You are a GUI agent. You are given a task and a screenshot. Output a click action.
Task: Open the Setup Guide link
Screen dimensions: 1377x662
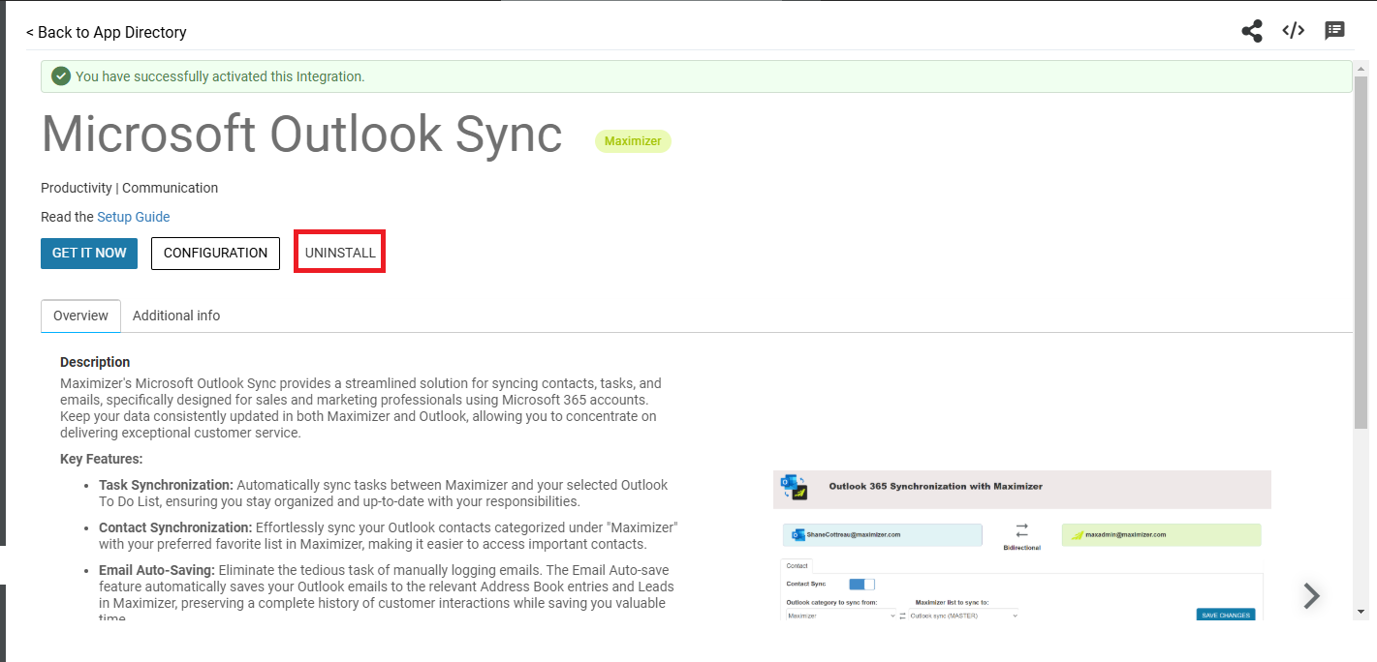click(x=134, y=217)
